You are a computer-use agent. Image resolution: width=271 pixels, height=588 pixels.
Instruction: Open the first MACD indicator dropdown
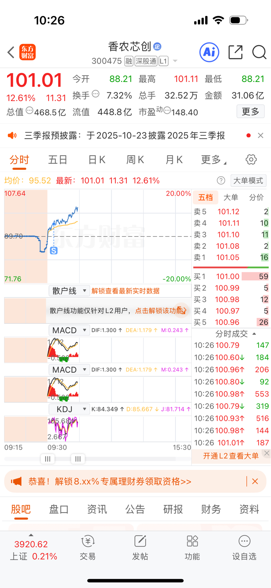69,330
